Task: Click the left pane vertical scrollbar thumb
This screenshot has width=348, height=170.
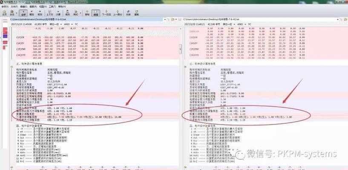Action: [181, 49]
